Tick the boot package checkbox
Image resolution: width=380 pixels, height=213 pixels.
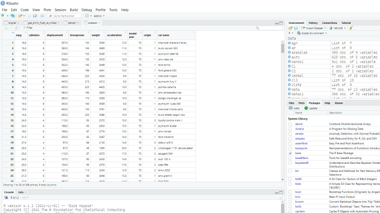click(x=290, y=192)
